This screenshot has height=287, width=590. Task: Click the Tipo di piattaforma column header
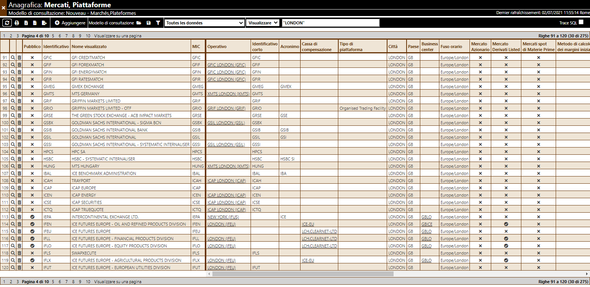pyautogui.click(x=362, y=46)
